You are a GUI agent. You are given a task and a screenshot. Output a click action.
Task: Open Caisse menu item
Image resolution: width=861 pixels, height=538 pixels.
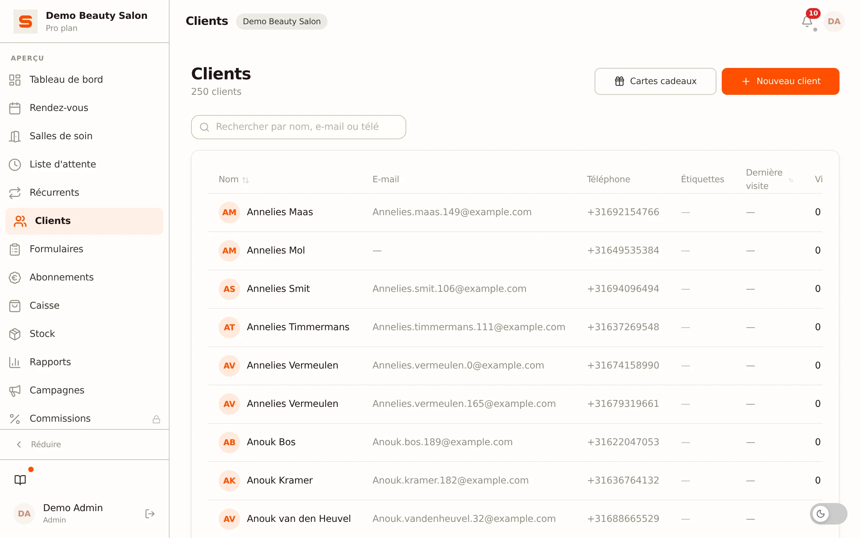[x=84, y=306]
